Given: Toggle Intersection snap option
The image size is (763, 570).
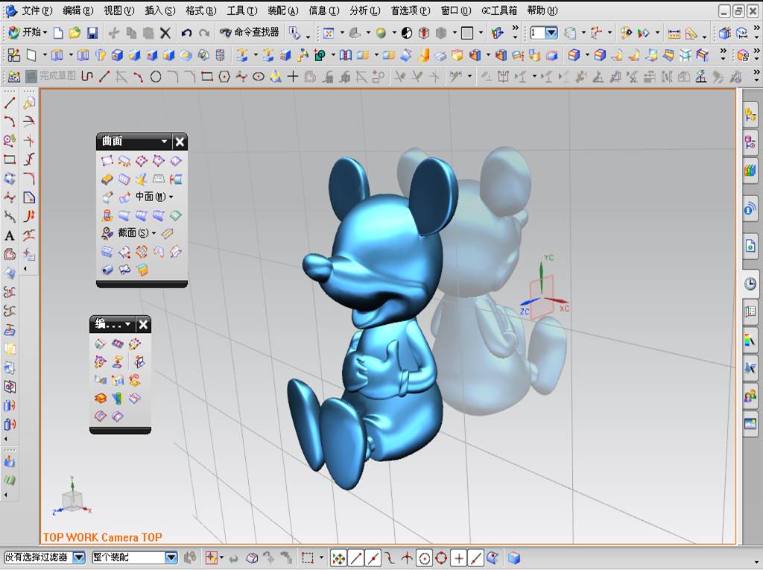Looking at the screenshot, I should tap(408, 558).
